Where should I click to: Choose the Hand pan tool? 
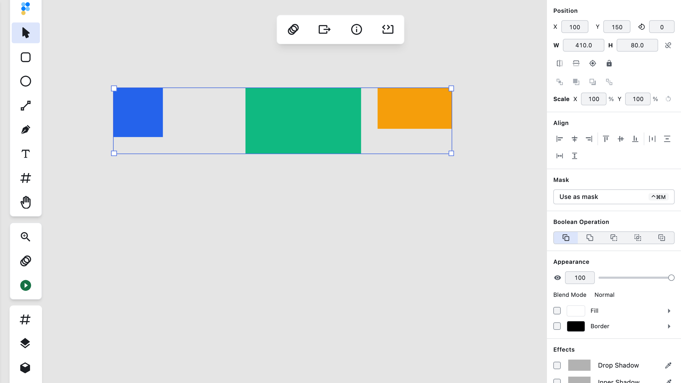pos(26,202)
